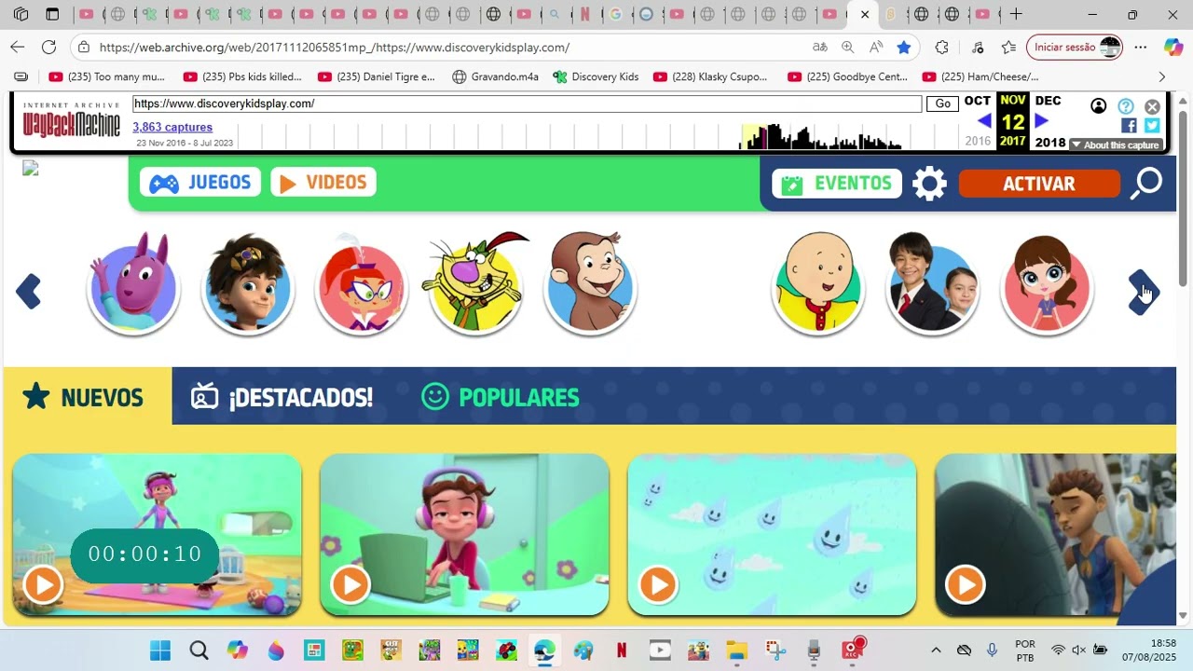Image resolution: width=1193 pixels, height=671 pixels.
Task: Open the VIDEOS section
Action: [323, 183]
